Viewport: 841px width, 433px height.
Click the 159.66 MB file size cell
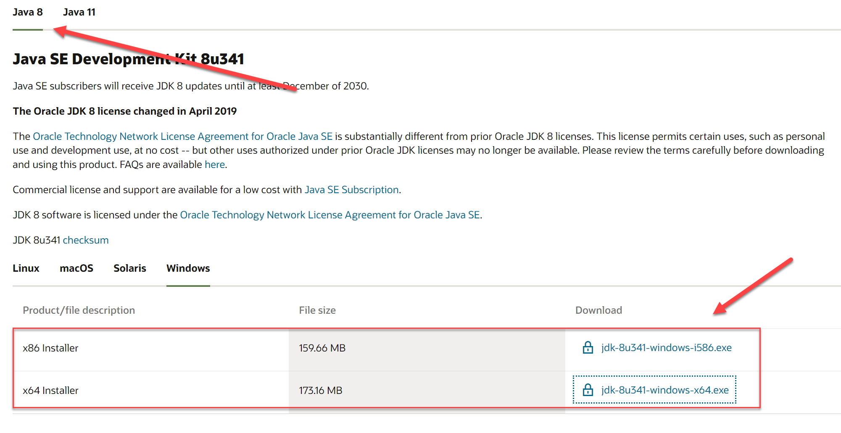coord(322,348)
